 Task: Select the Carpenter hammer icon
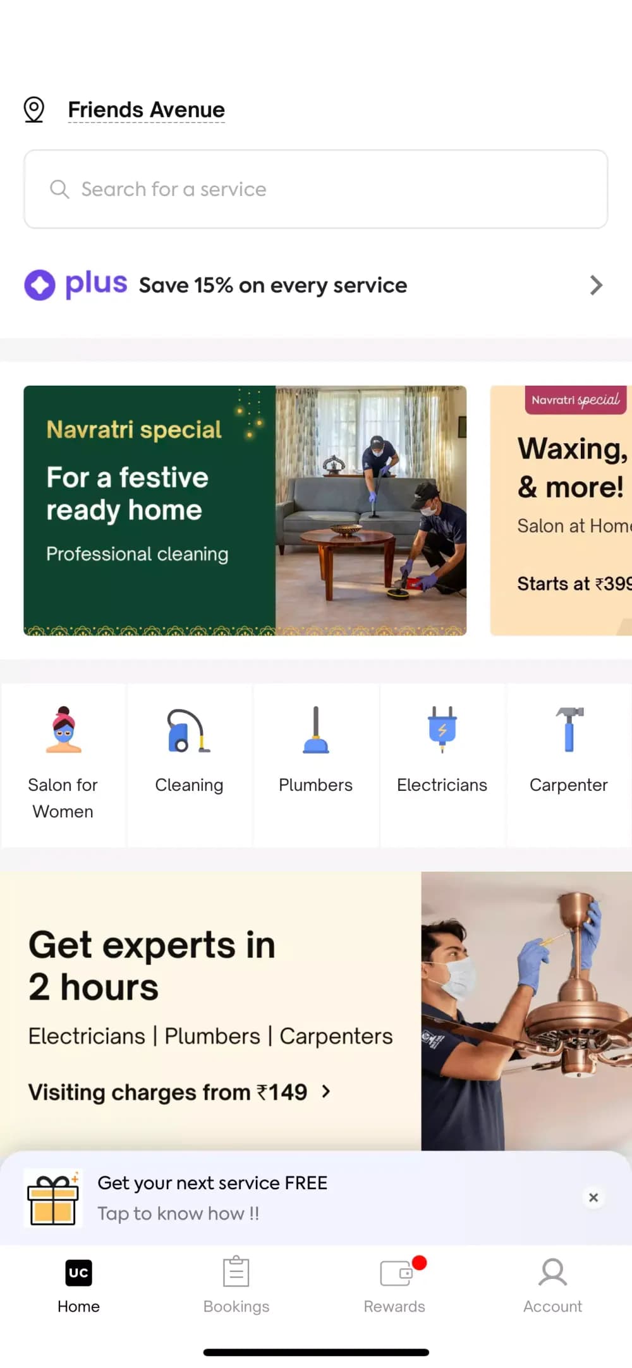tap(569, 729)
